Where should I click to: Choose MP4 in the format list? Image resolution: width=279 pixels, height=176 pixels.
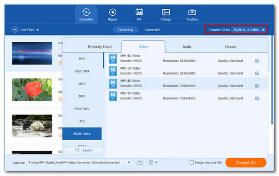[x=82, y=59]
